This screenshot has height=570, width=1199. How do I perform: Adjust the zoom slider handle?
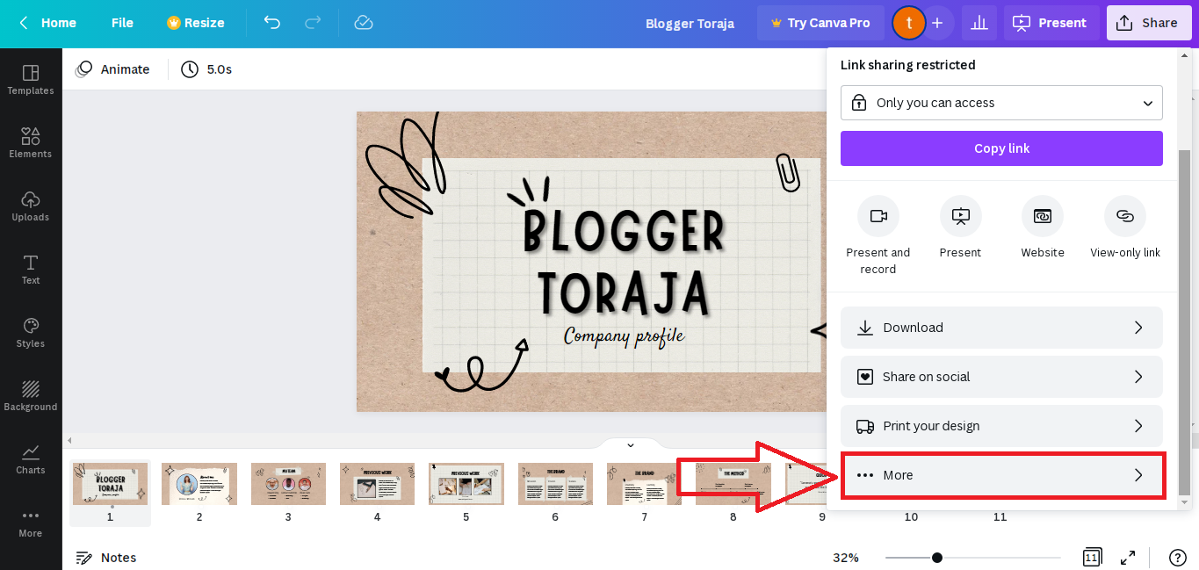click(x=937, y=558)
